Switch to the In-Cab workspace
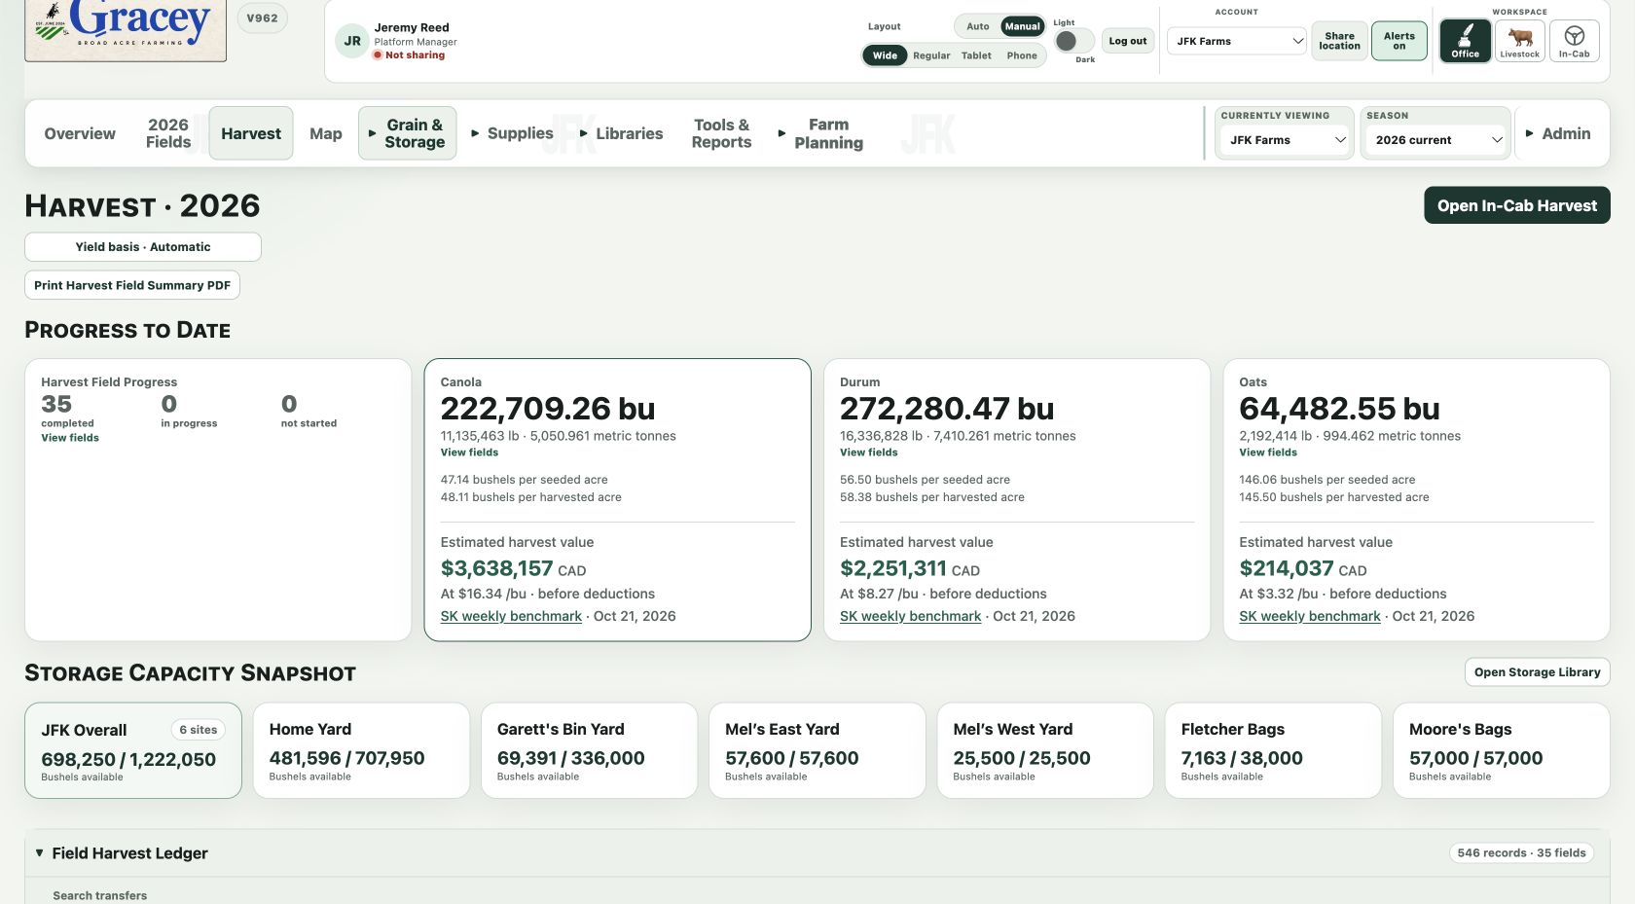The image size is (1635, 904). [1574, 42]
